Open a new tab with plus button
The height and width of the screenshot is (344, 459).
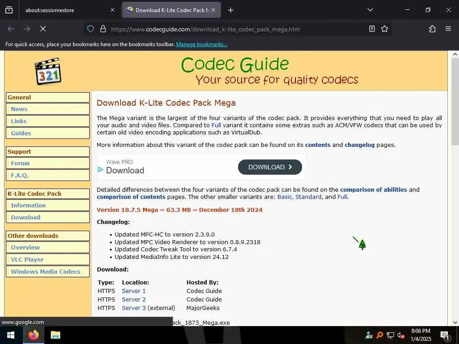coord(231,10)
